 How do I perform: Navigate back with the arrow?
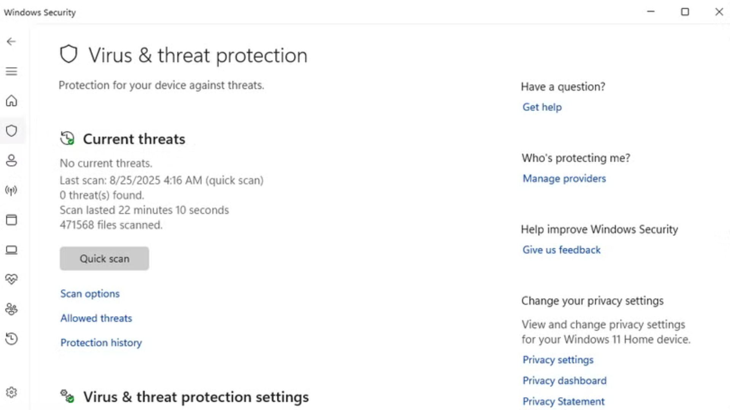[11, 41]
